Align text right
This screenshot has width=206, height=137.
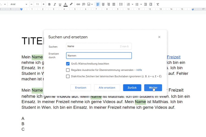coord(108,4)
